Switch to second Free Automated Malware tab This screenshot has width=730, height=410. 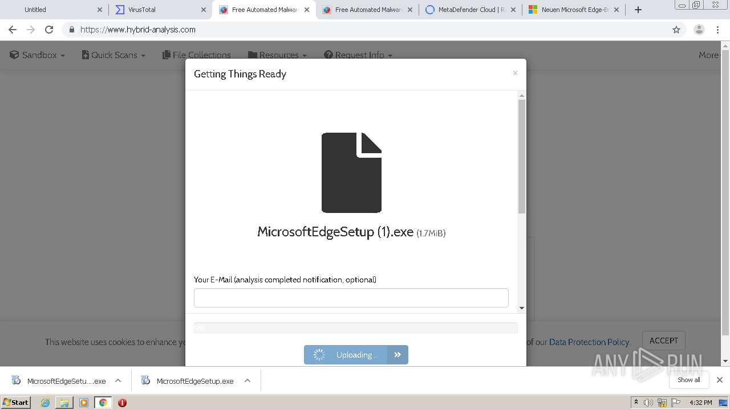[x=367, y=10]
